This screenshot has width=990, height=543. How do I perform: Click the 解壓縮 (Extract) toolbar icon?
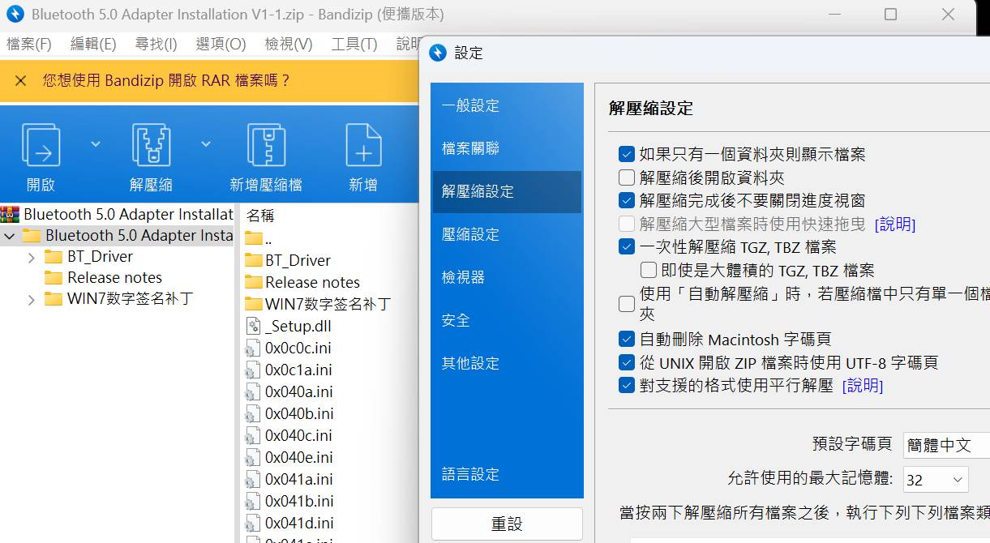[151, 145]
